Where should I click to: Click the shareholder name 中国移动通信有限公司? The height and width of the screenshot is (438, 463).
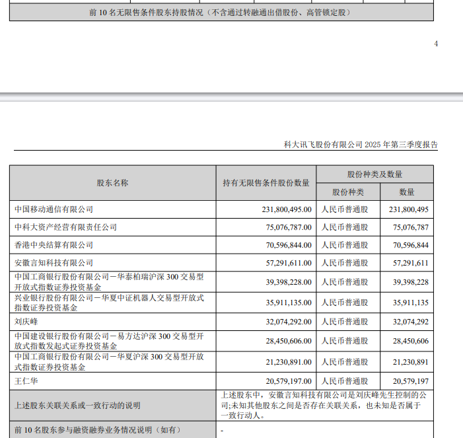click(54, 209)
